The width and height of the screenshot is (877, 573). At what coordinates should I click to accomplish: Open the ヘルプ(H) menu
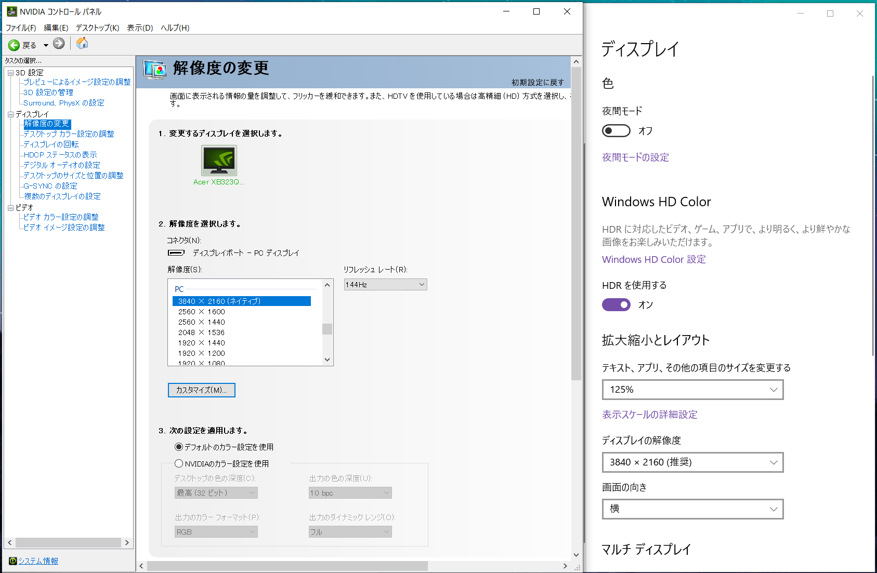click(175, 28)
